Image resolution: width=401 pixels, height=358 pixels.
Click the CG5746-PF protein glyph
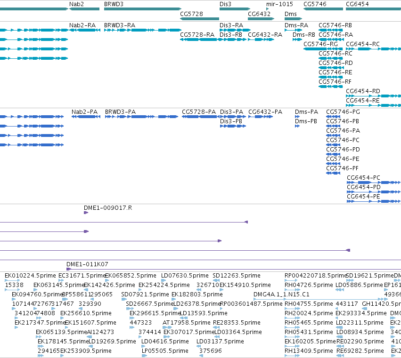pos(333,173)
